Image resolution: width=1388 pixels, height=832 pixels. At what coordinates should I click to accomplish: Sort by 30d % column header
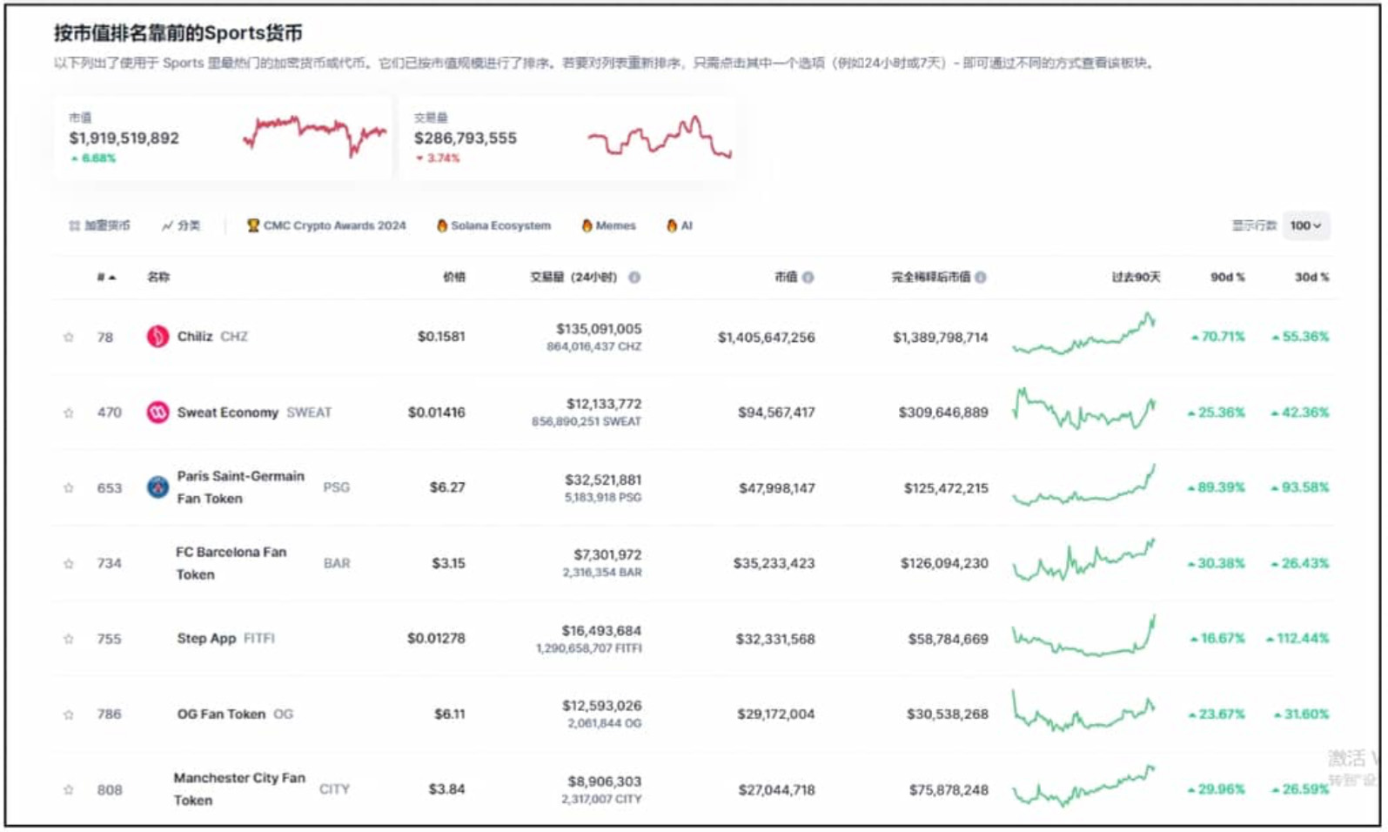coord(1312,278)
